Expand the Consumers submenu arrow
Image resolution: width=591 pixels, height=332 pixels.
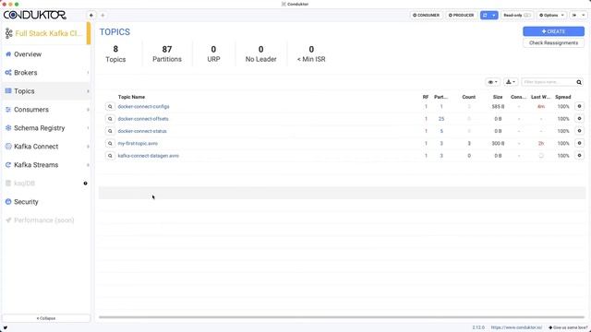[88, 110]
